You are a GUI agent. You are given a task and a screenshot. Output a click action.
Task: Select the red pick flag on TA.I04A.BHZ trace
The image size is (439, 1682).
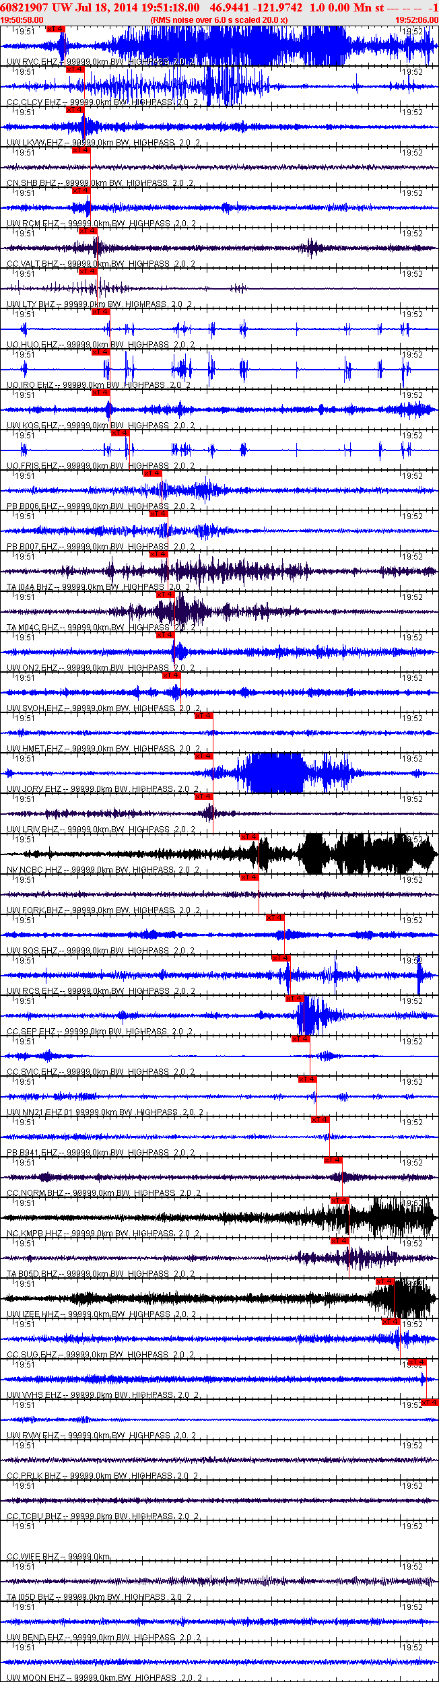click(159, 554)
